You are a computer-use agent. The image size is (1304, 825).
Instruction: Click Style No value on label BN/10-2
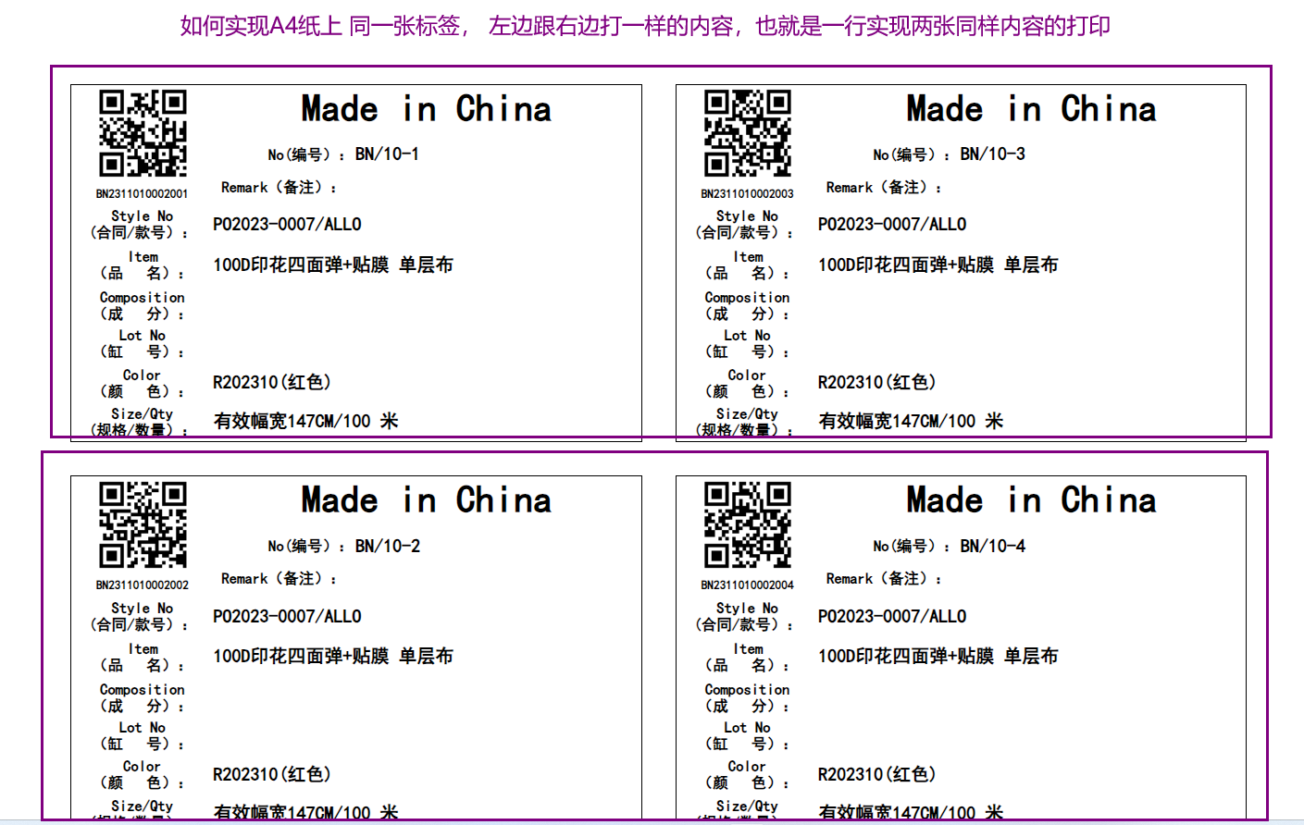287,617
